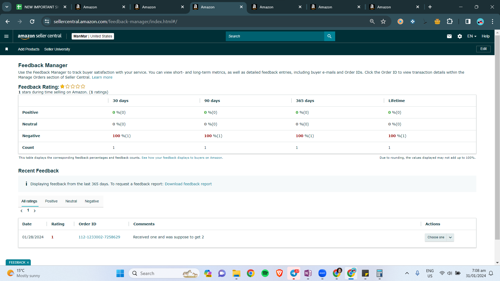Open Seller University in the navigation bar
This screenshot has height=281, width=500.
[x=57, y=49]
